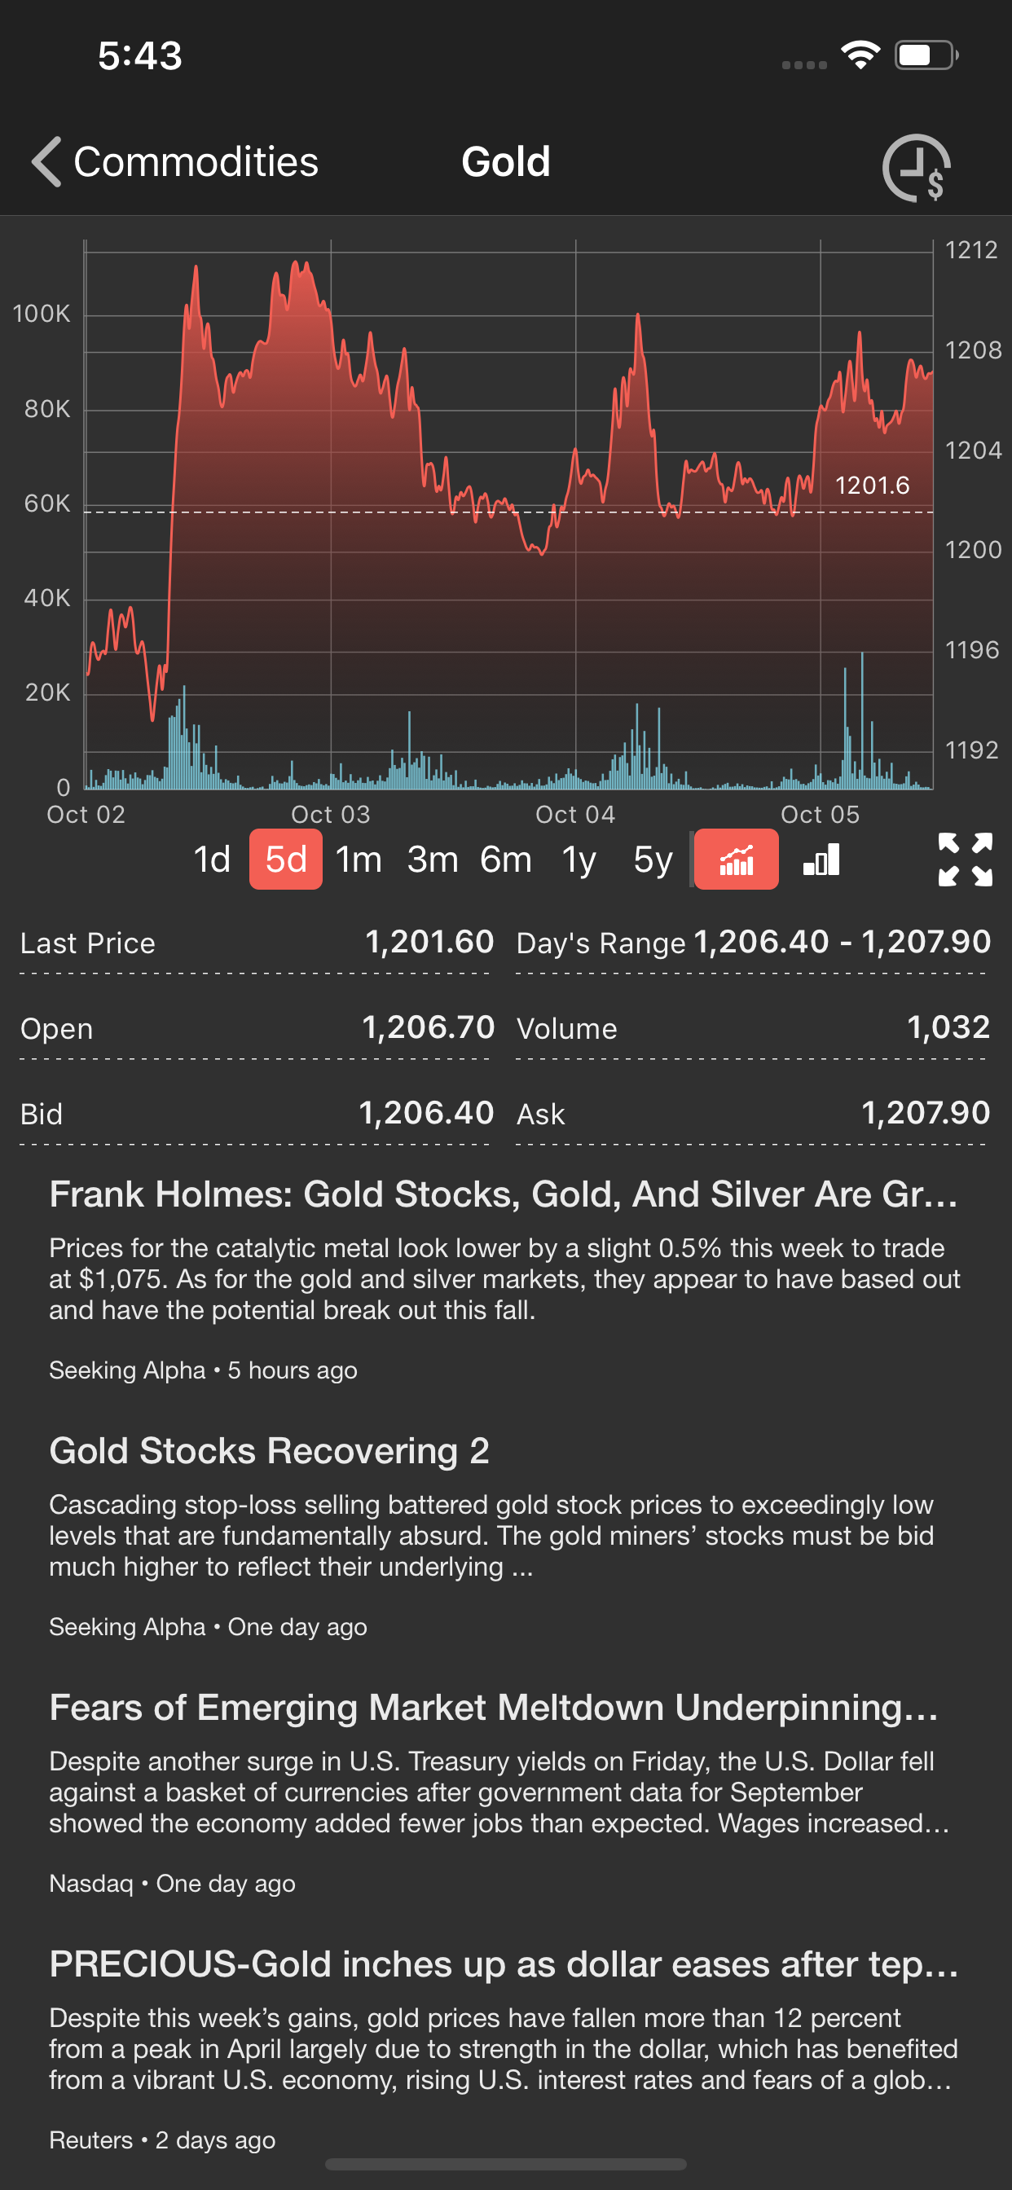The image size is (1012, 2190).
Task: Select the 1d time range
Action: (x=212, y=860)
